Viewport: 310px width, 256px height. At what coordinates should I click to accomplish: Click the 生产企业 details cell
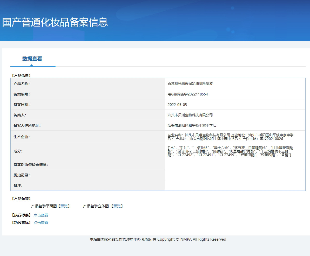click(231, 137)
